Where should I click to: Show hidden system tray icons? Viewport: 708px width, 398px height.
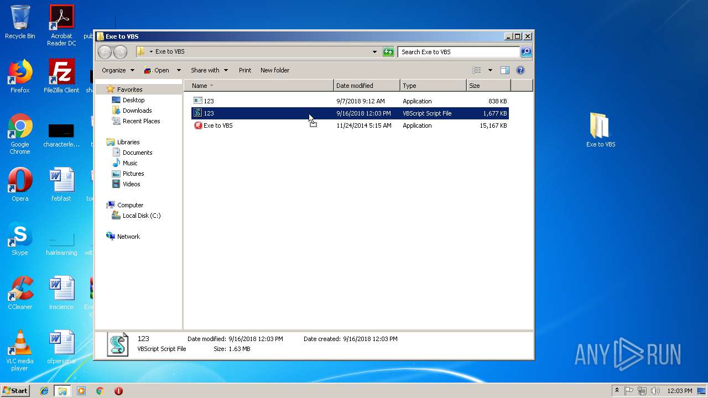[x=617, y=390]
